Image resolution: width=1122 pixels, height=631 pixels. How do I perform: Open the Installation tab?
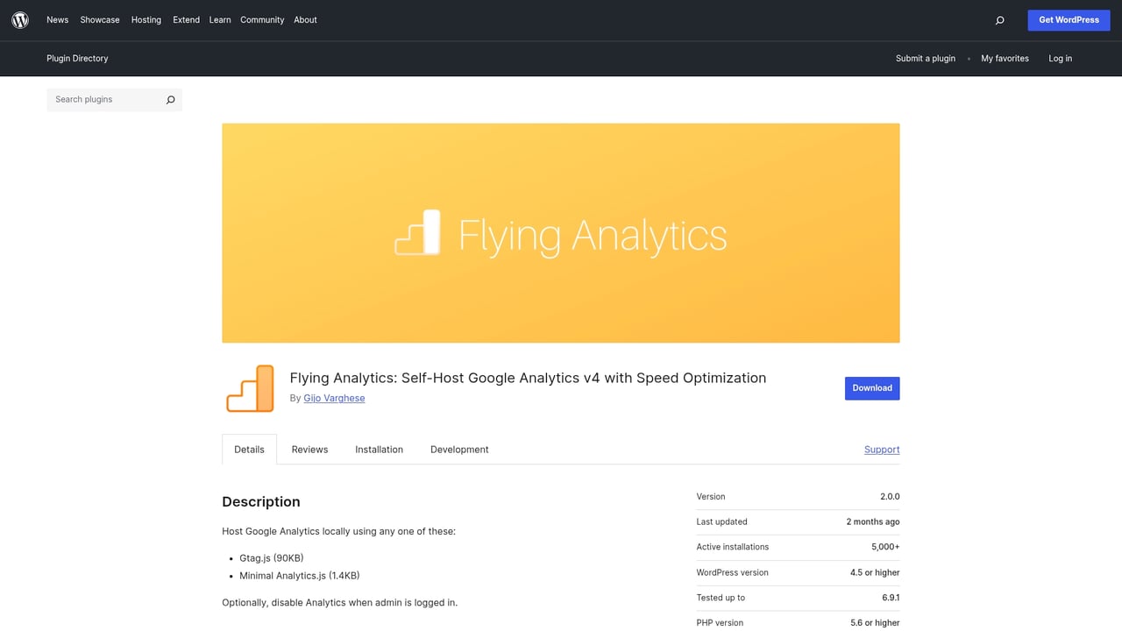tap(379, 449)
